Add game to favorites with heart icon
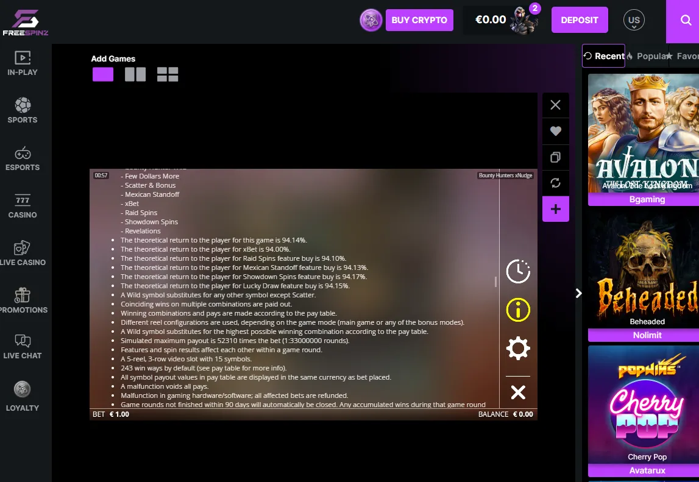The image size is (699, 482). [x=555, y=131]
